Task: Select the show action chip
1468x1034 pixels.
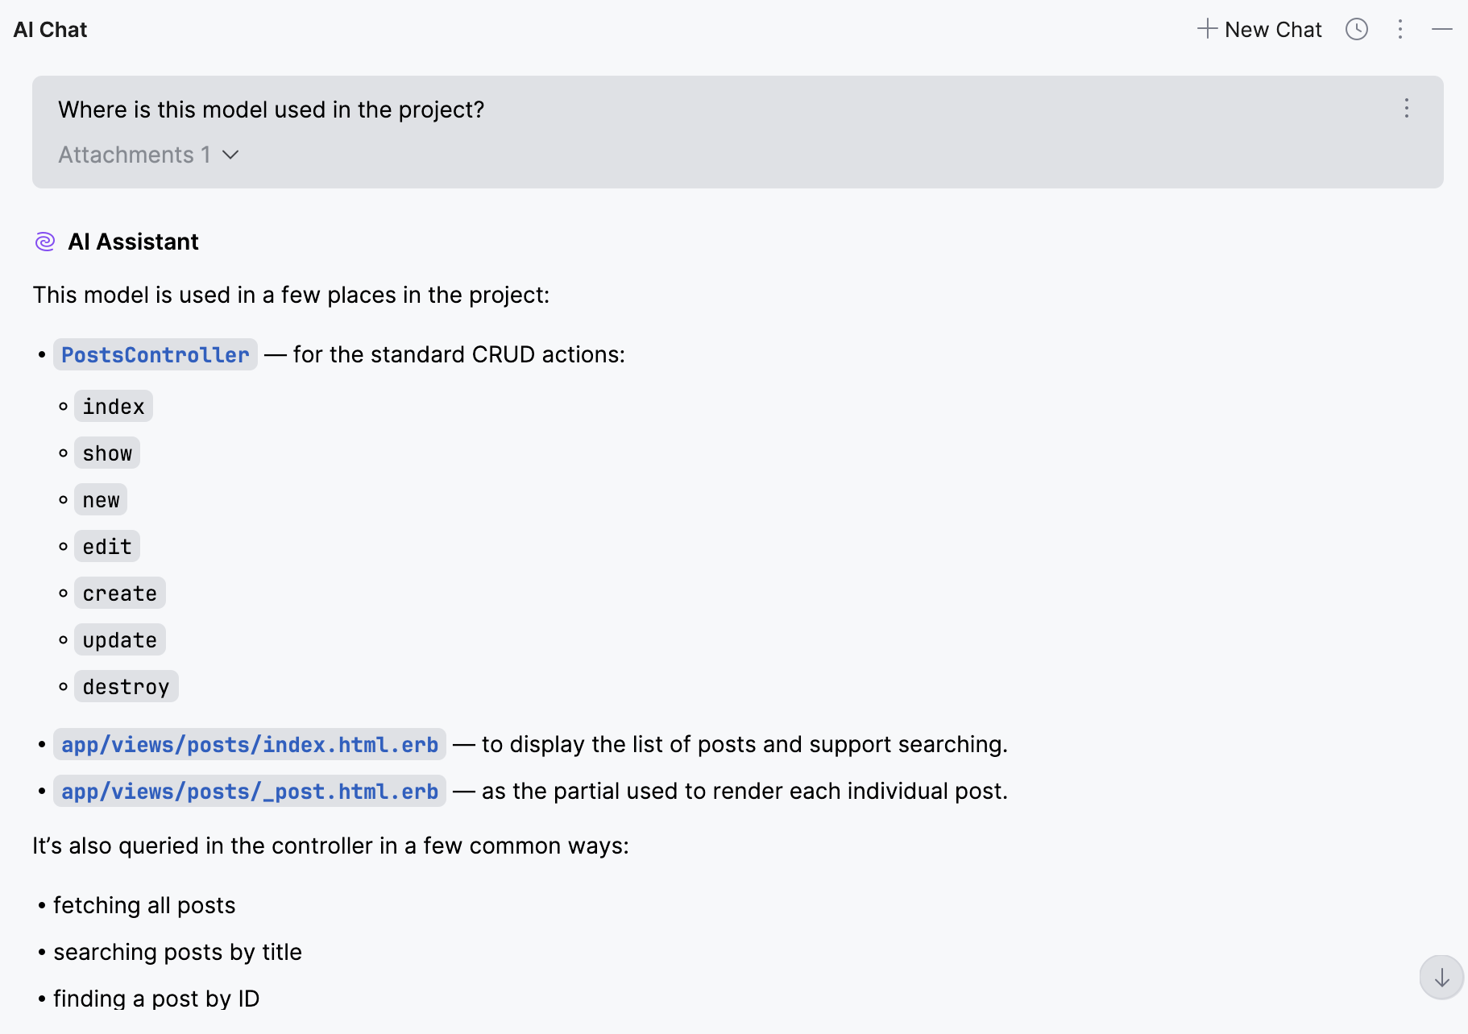Action: tap(106, 453)
